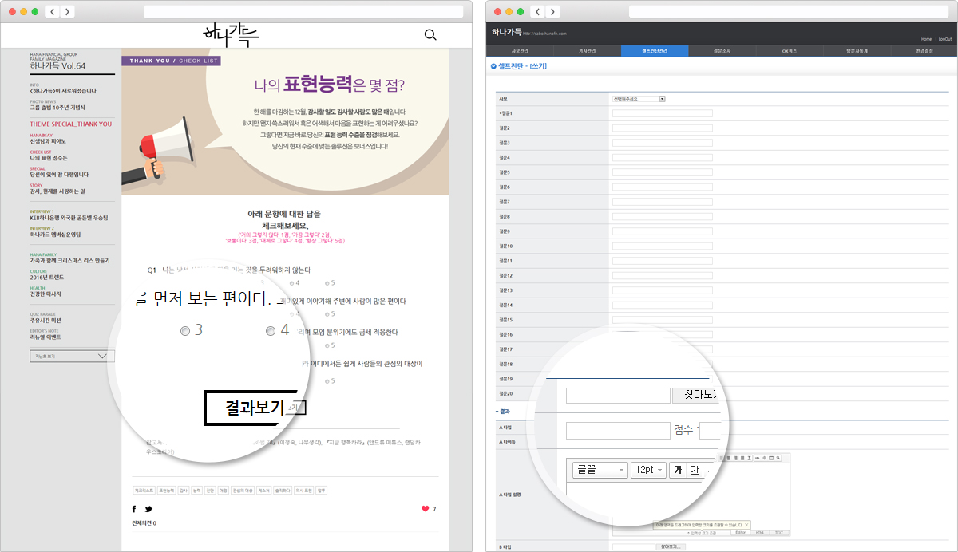The image size is (958, 552).
Task: Open the search icon on the magazine page
Action: (x=430, y=34)
